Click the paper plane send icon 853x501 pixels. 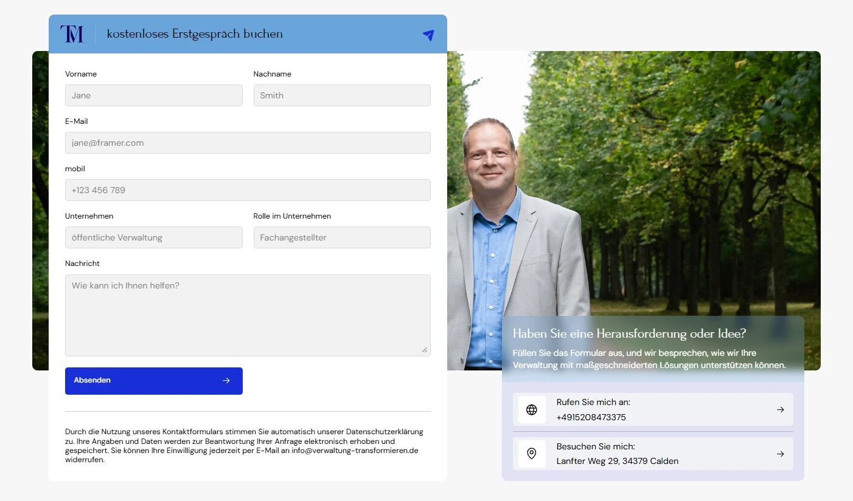coord(428,35)
